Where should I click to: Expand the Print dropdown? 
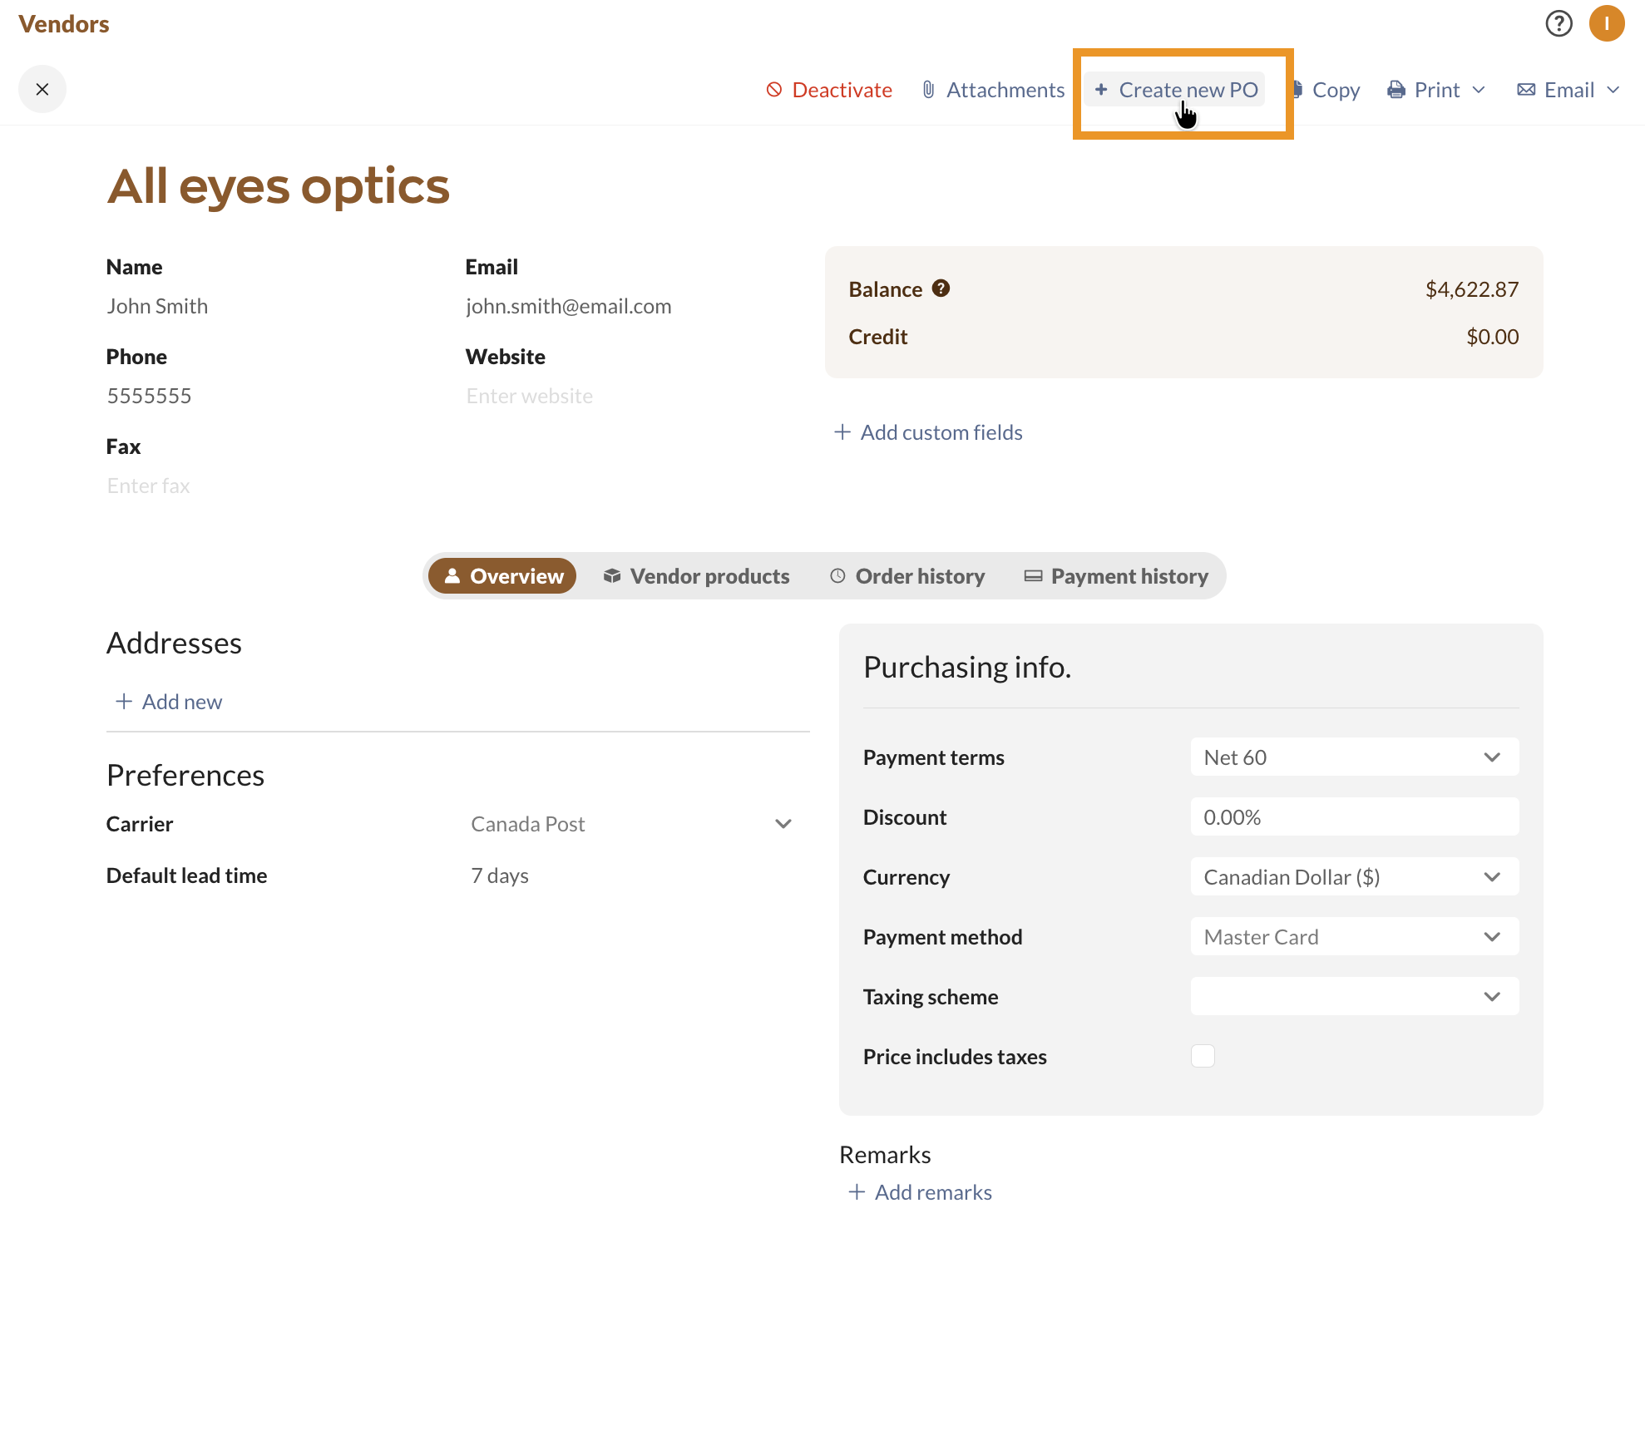1479,90
